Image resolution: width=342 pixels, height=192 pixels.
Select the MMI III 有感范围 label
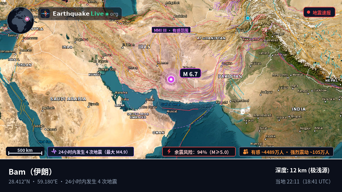pyautogui.click(x=171, y=30)
